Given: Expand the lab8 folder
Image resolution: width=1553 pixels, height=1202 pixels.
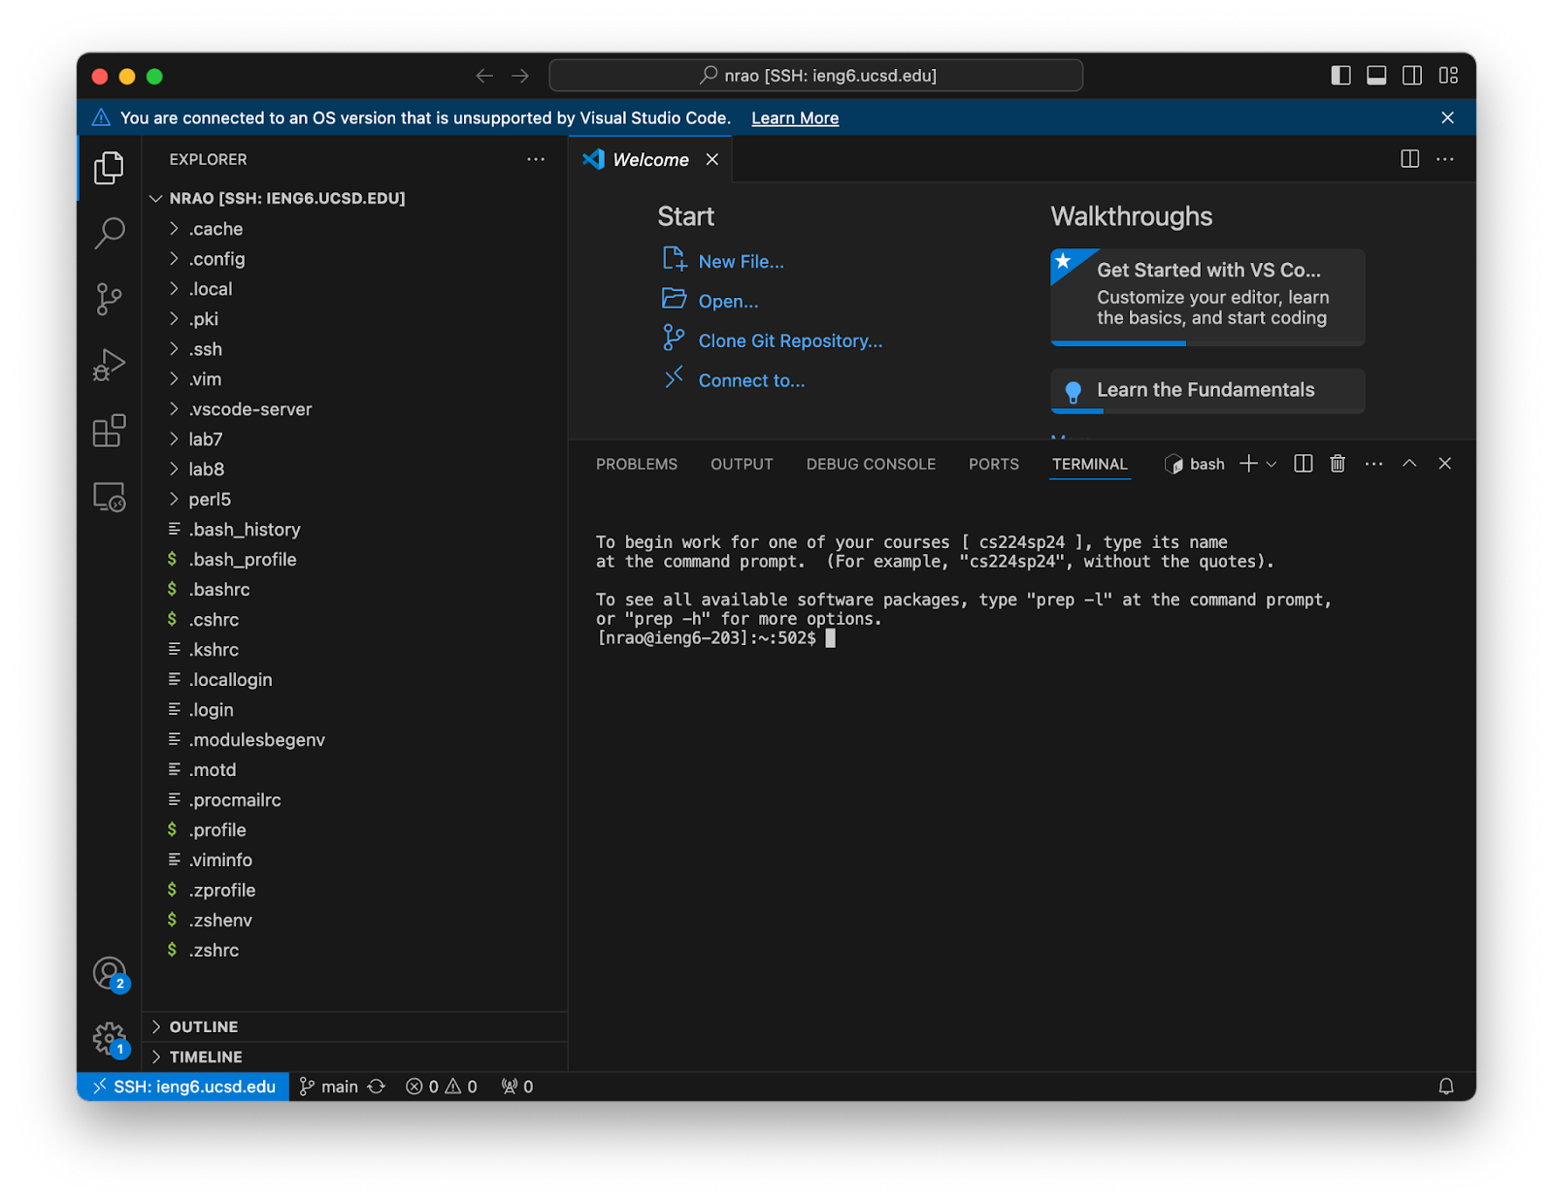Looking at the screenshot, I should 354,470.
